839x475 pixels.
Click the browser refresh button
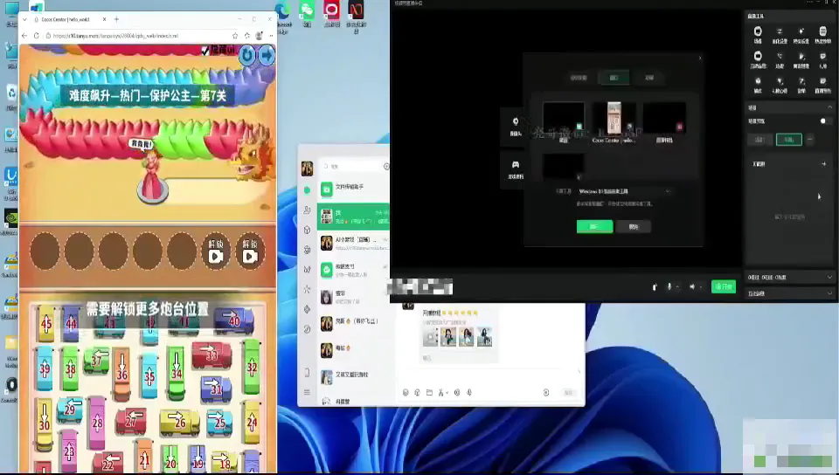coord(37,36)
